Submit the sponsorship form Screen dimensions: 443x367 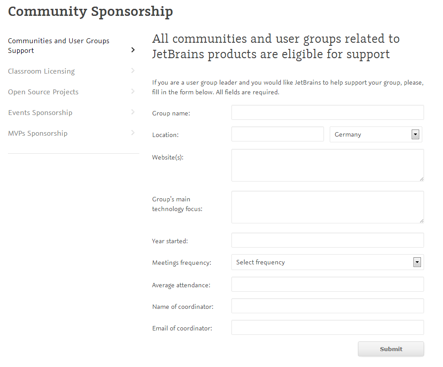tap(391, 349)
